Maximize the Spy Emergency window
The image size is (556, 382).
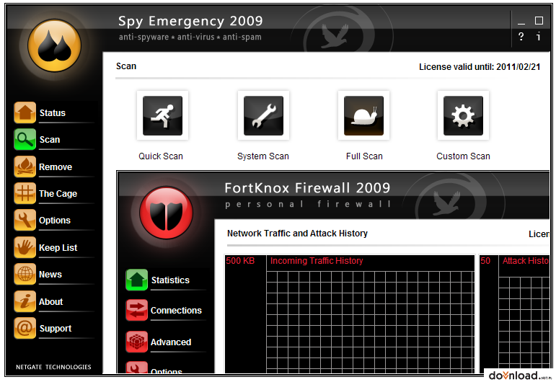pyautogui.click(x=539, y=21)
